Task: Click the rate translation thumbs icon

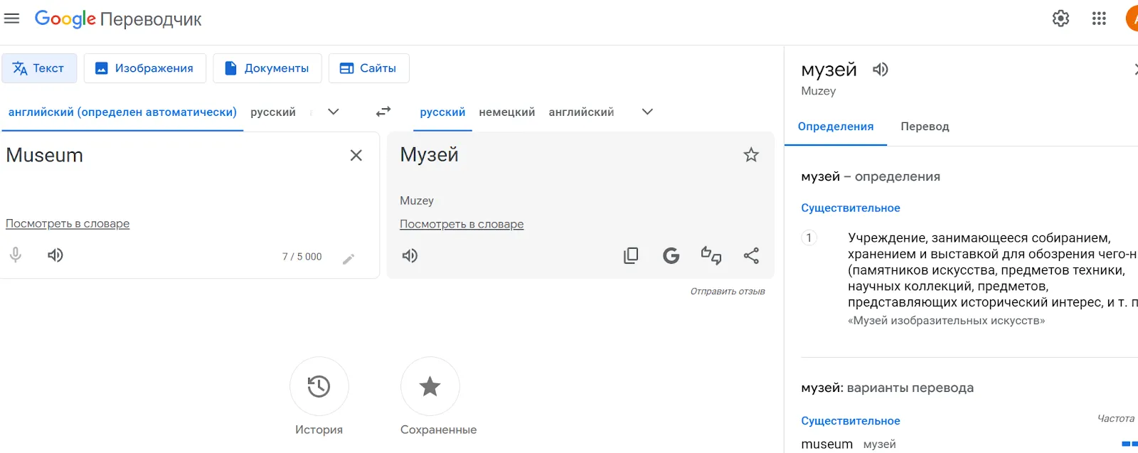Action: (x=711, y=256)
